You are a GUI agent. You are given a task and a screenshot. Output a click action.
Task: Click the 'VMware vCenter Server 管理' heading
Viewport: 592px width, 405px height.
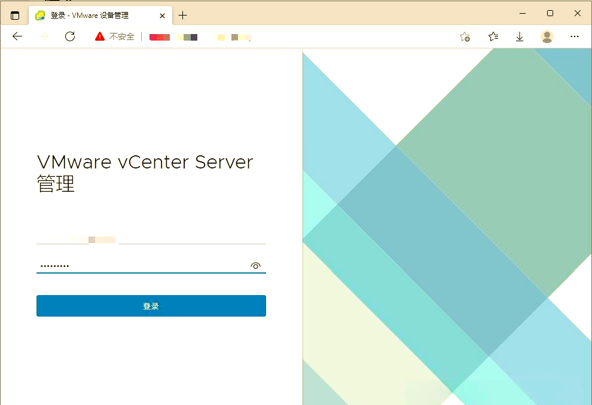click(x=145, y=172)
